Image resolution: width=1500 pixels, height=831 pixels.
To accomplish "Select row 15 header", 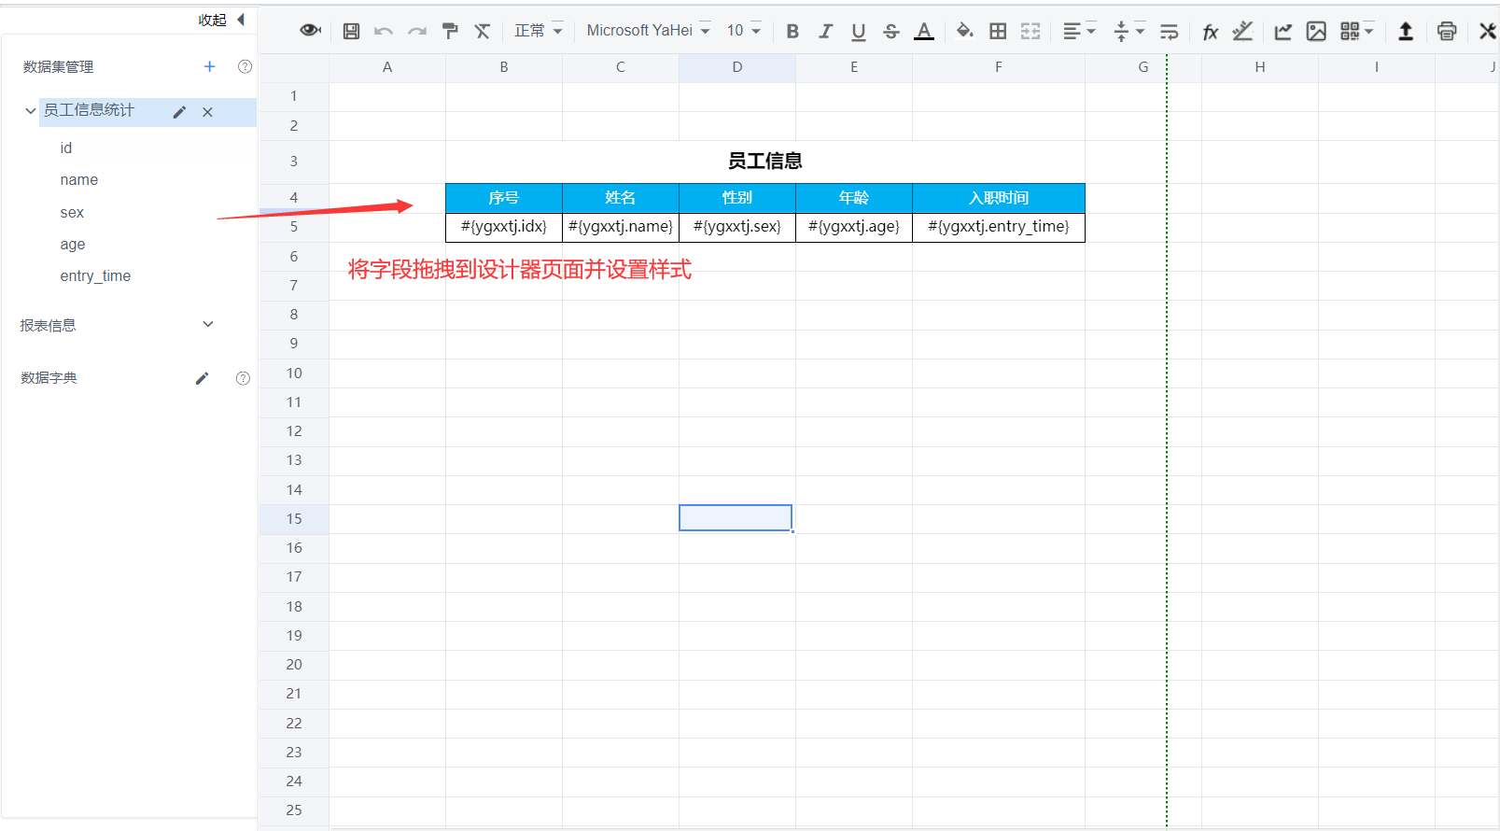I will point(294,519).
